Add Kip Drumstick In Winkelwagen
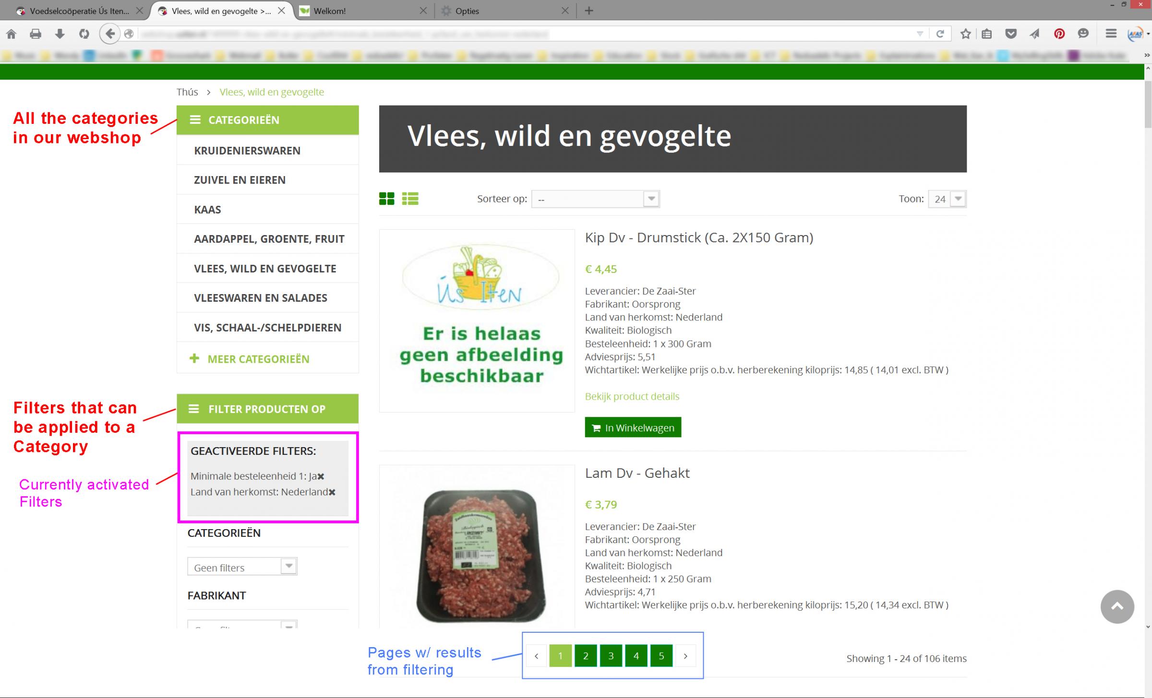This screenshot has height=698, width=1152. pyautogui.click(x=633, y=427)
